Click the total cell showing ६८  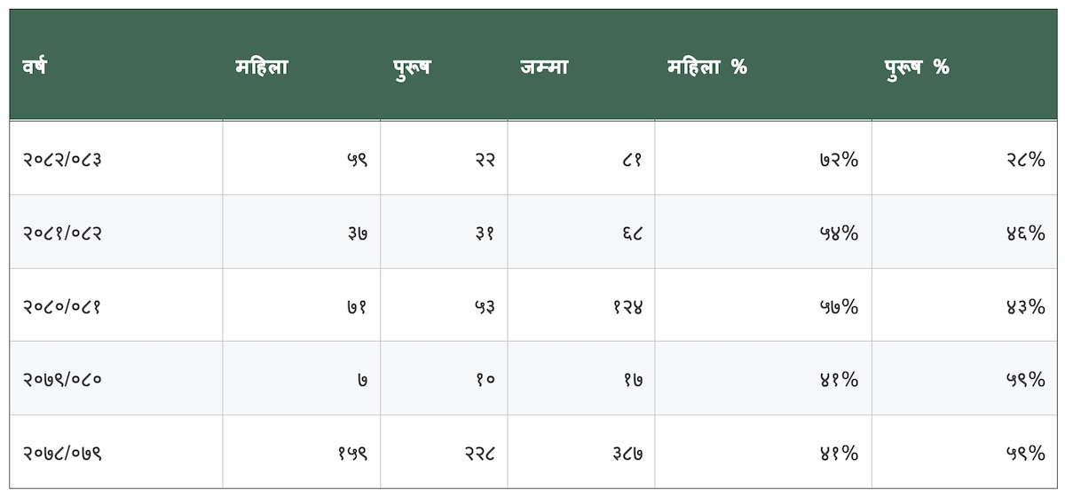pyautogui.click(x=581, y=232)
